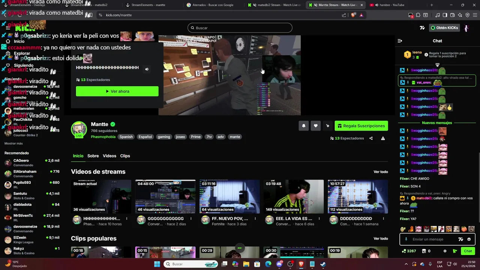Click the Nuevos mensajes divider label
The height and width of the screenshot is (270, 480).
pos(437,123)
